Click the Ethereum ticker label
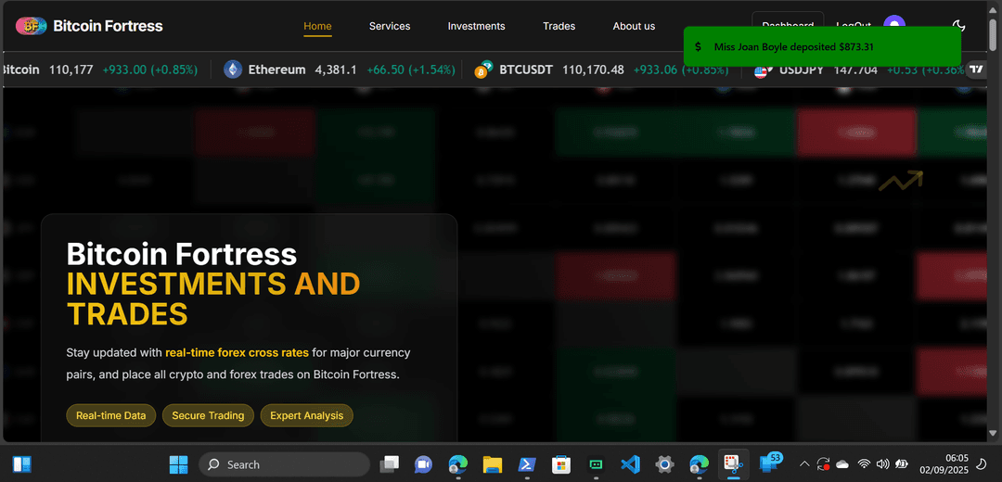 point(276,70)
